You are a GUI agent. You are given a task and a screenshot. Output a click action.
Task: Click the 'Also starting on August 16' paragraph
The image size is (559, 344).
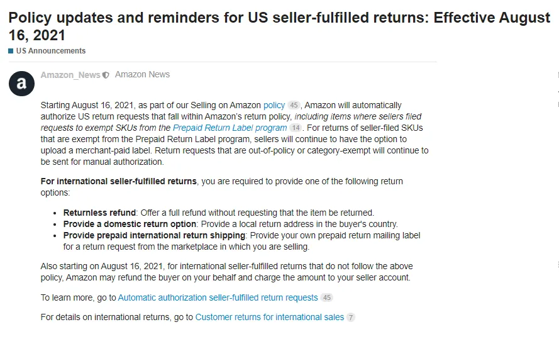pyautogui.click(x=225, y=272)
